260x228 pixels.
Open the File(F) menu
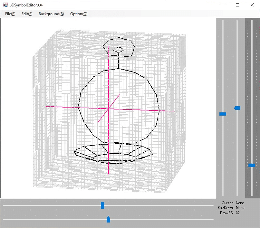10,14
